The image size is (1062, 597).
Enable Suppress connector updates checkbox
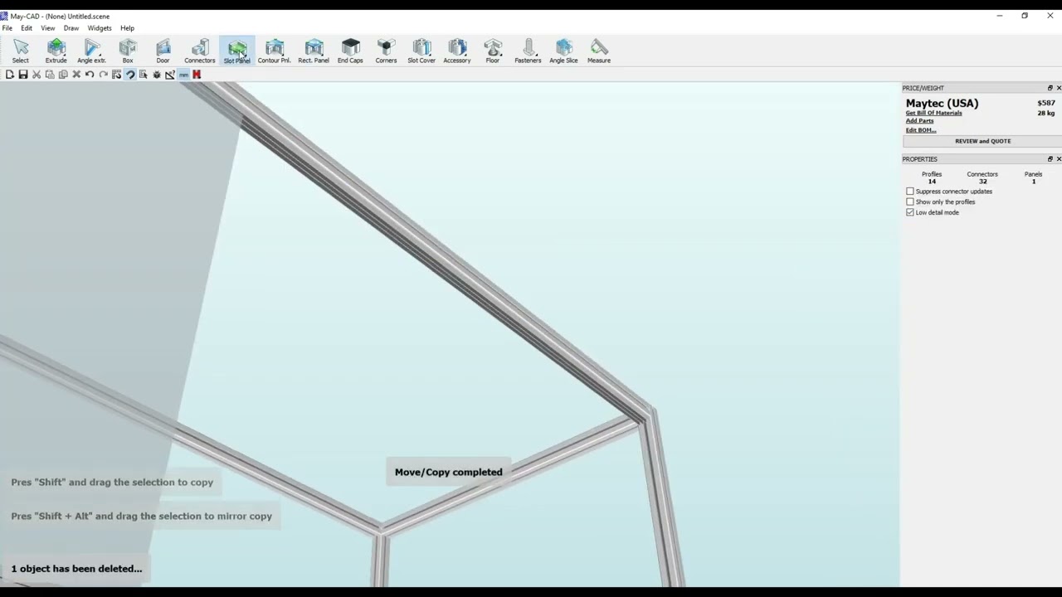tap(910, 192)
